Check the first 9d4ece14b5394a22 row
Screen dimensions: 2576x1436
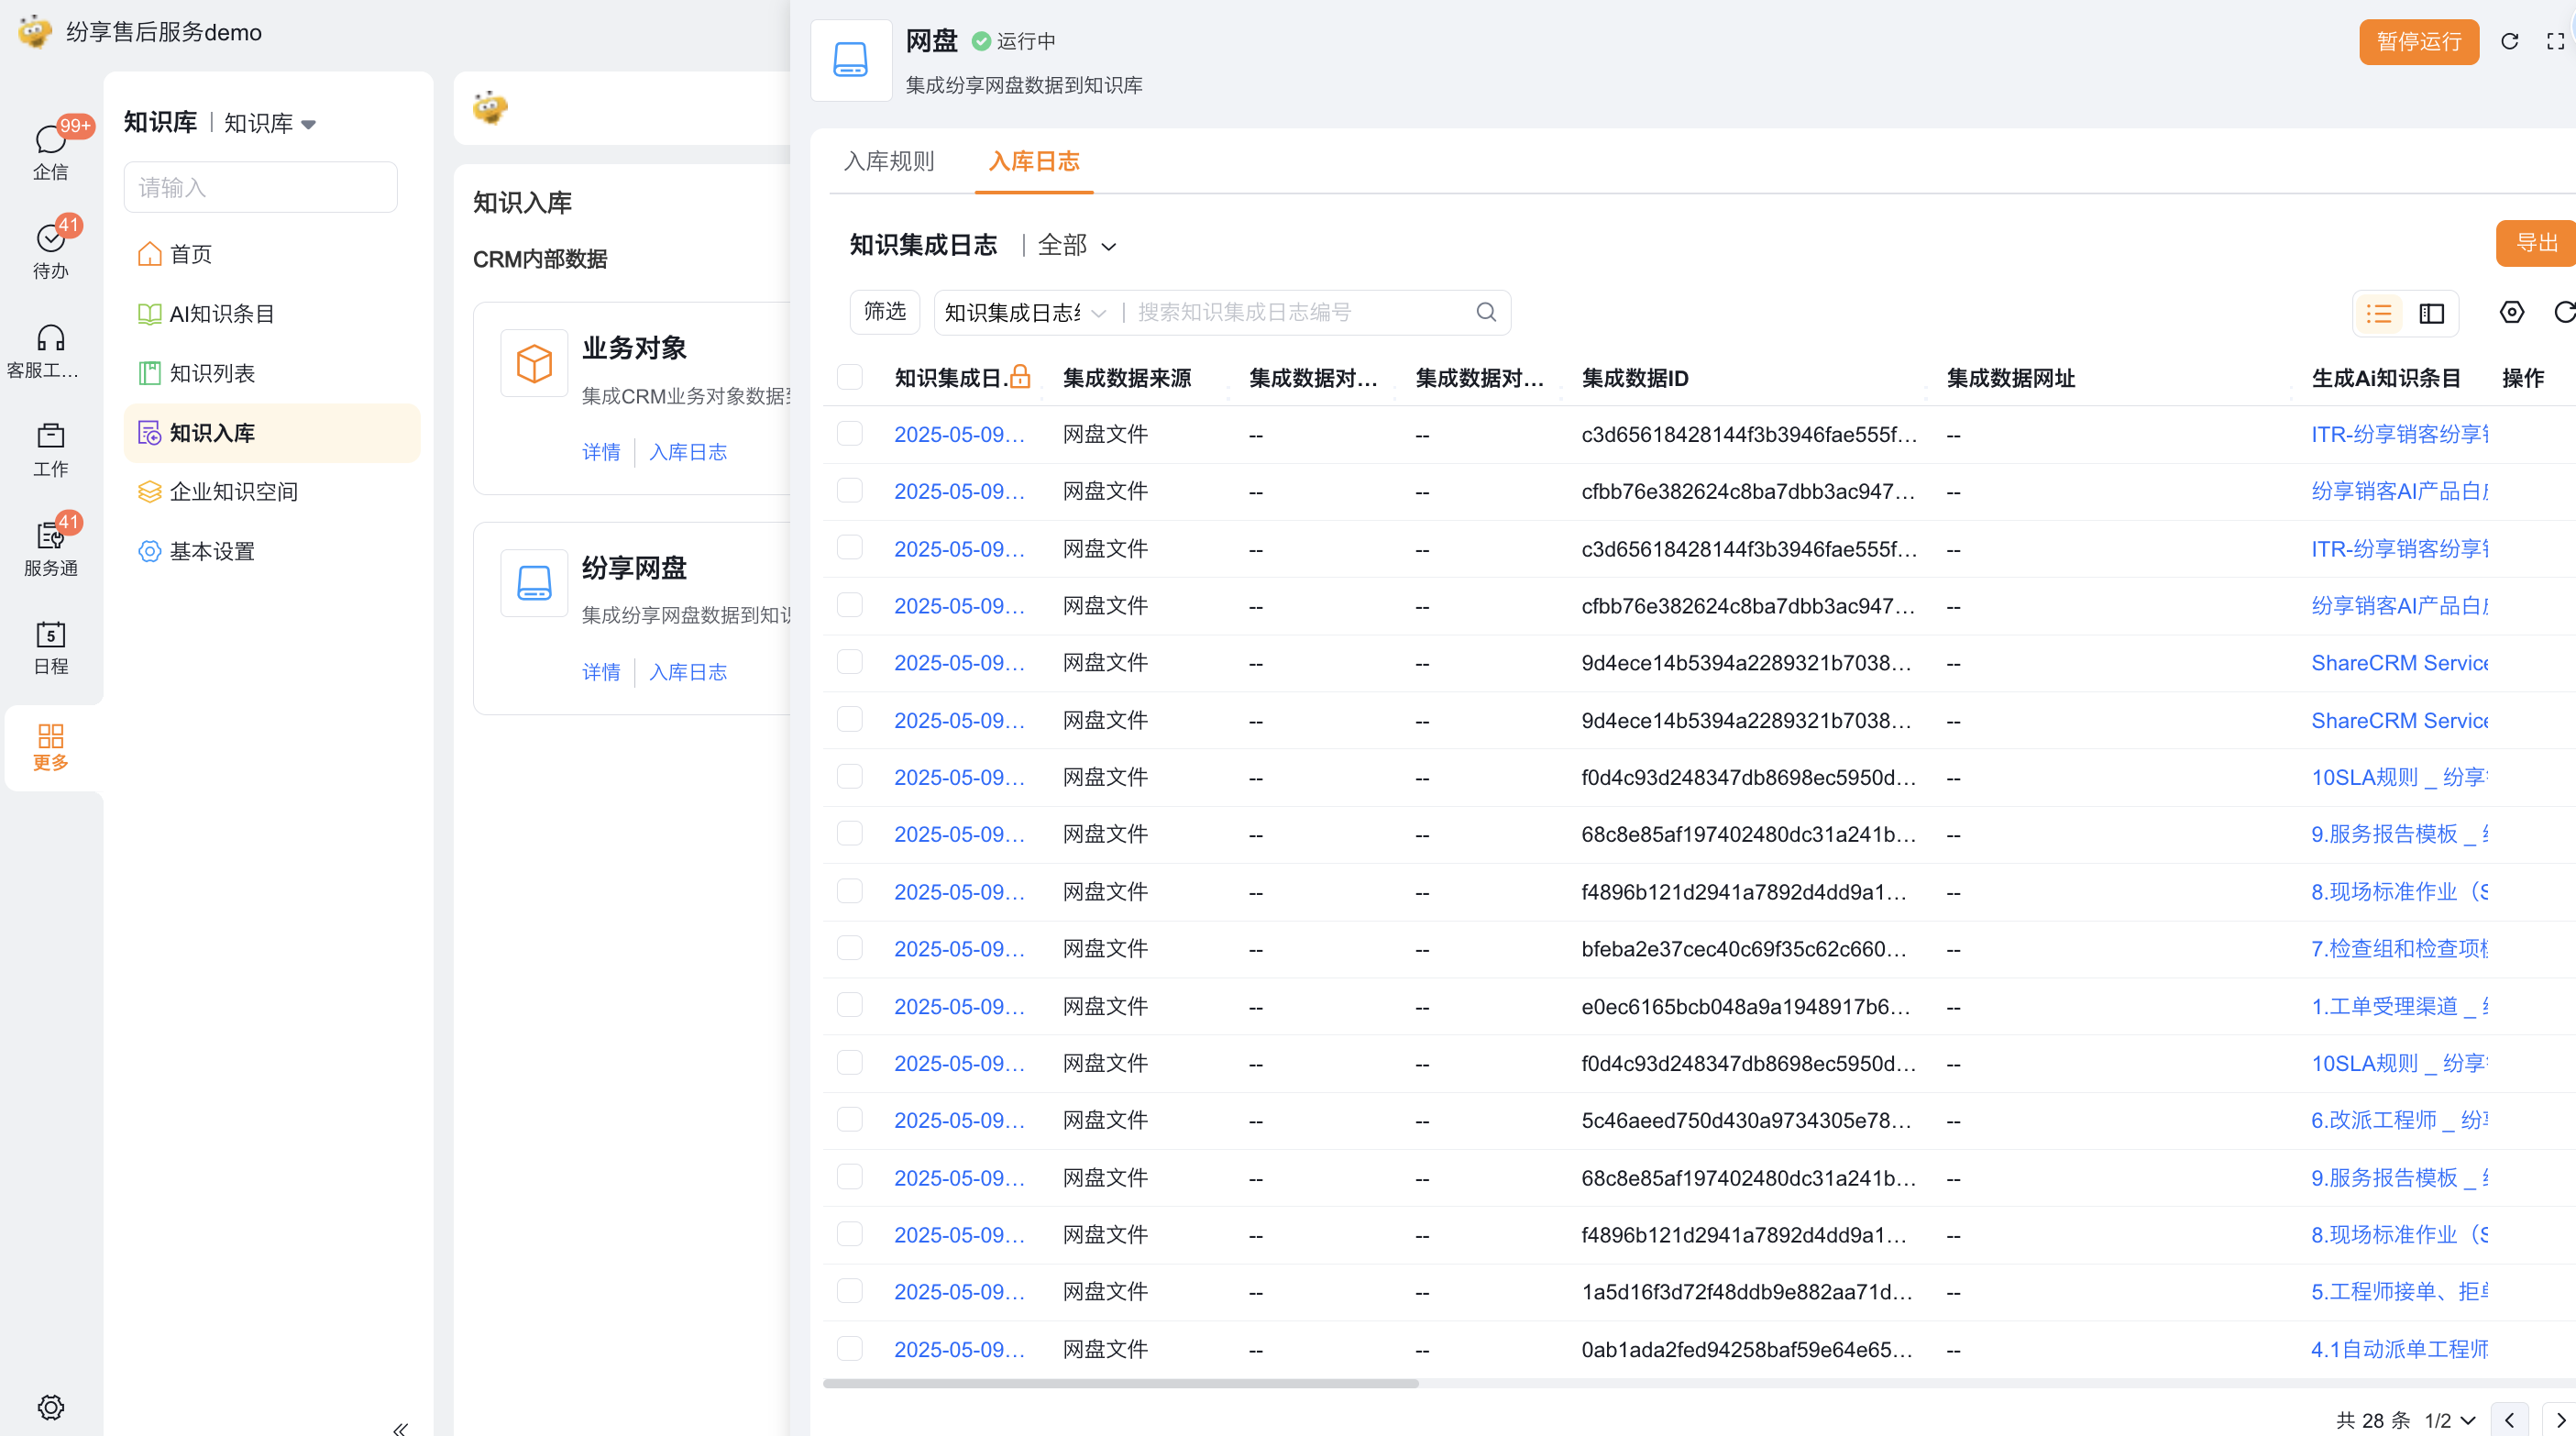tap(849, 662)
